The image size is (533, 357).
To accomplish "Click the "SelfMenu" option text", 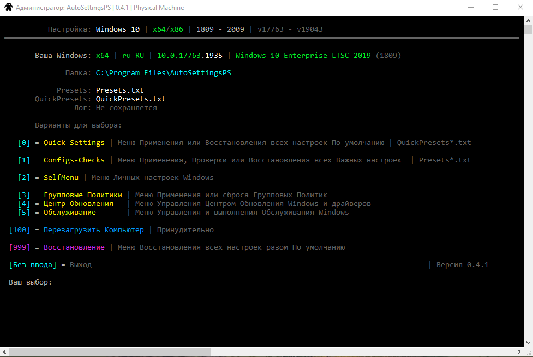I will tap(61, 177).
